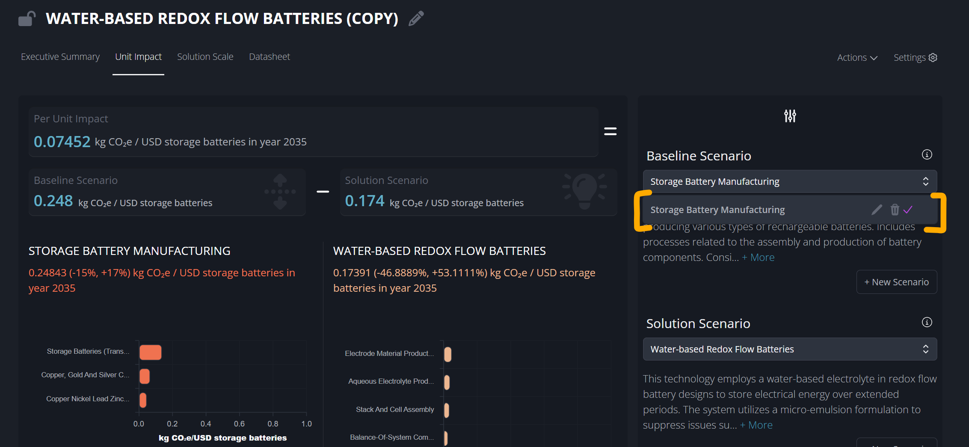Click the STORAGE BATTERY MANUFACTURING chart heading

point(129,251)
